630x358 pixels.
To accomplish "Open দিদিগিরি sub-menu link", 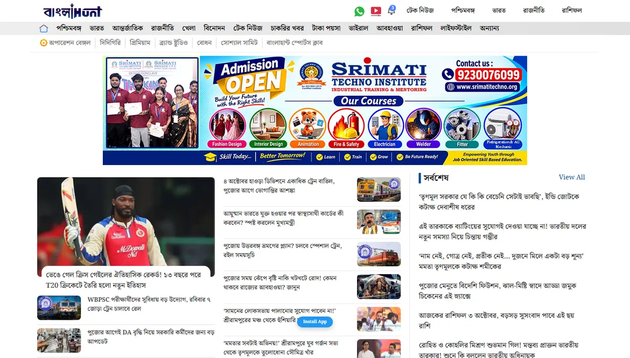I will tap(110, 42).
